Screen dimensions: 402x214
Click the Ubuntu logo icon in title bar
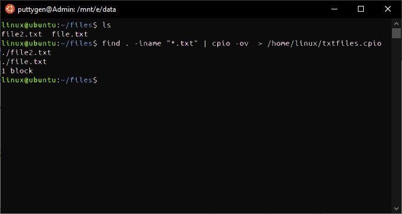[x=10, y=9]
